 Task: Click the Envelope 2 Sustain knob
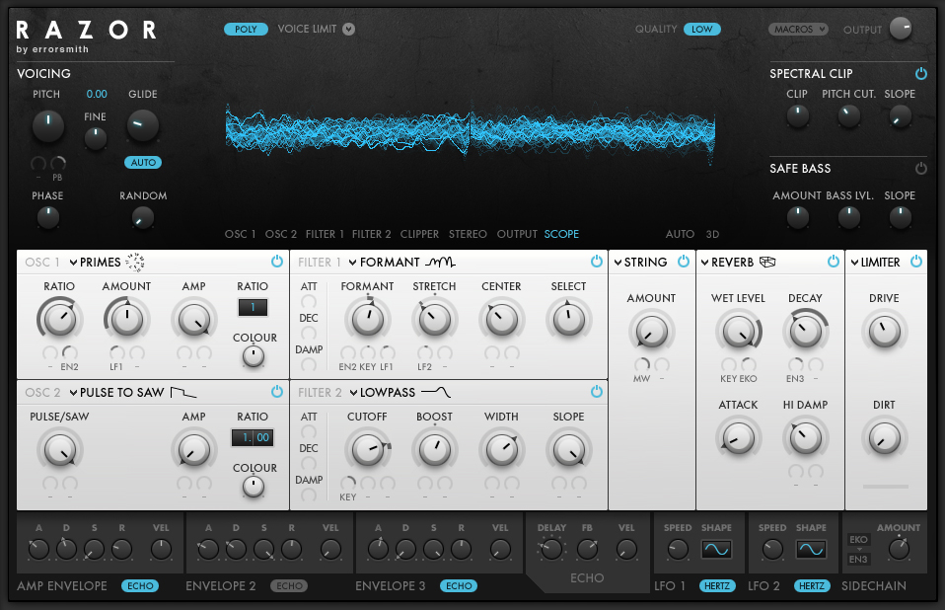tap(263, 549)
